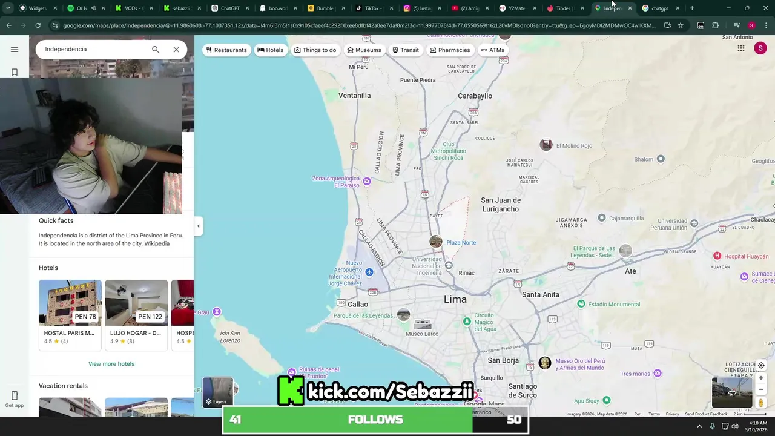Open the Privacy link on map footer

672,414
